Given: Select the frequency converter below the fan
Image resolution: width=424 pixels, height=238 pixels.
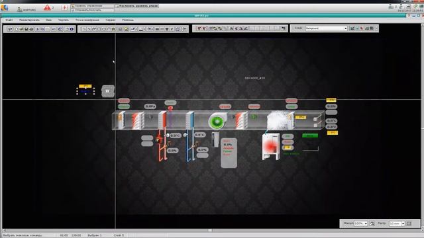Looking at the screenshot, I should point(215,139).
